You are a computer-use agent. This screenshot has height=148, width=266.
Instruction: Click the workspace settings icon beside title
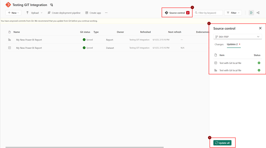tap(52, 5)
